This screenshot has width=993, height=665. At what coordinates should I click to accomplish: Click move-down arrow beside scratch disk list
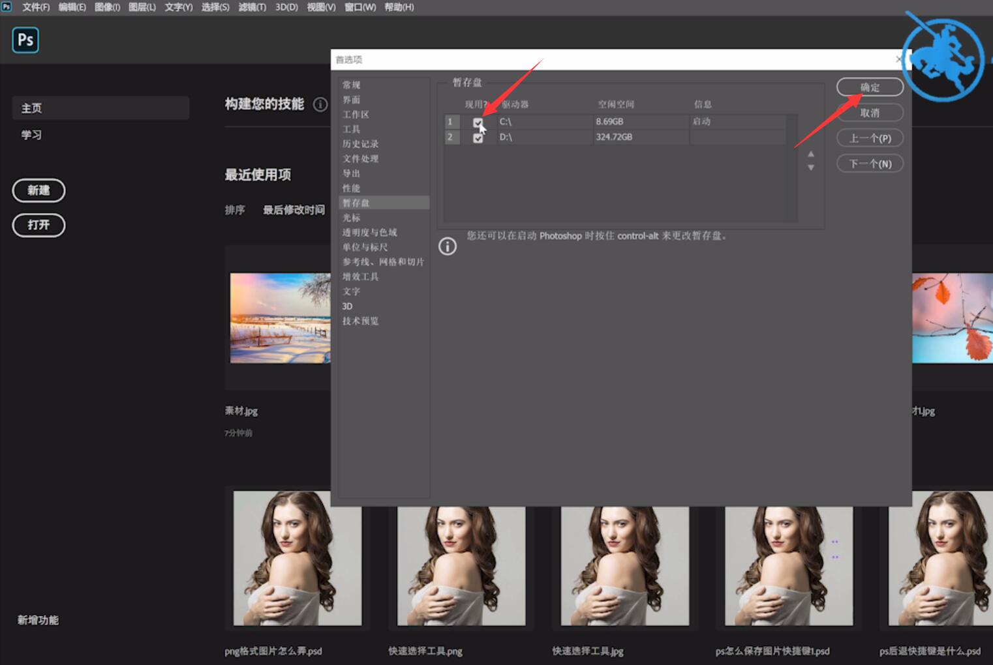(x=811, y=168)
